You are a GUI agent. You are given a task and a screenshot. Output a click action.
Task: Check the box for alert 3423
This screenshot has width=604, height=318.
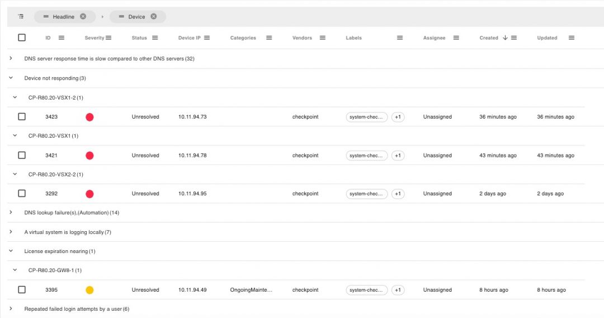pyautogui.click(x=22, y=116)
